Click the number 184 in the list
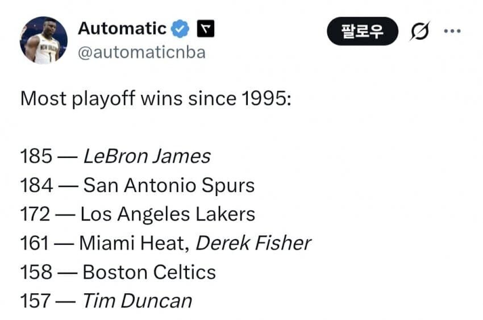Viewport: 483px width, 320px height. (35, 185)
